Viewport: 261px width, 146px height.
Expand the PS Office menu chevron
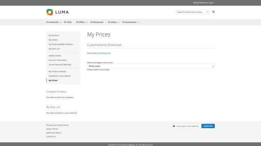coord(86,22)
